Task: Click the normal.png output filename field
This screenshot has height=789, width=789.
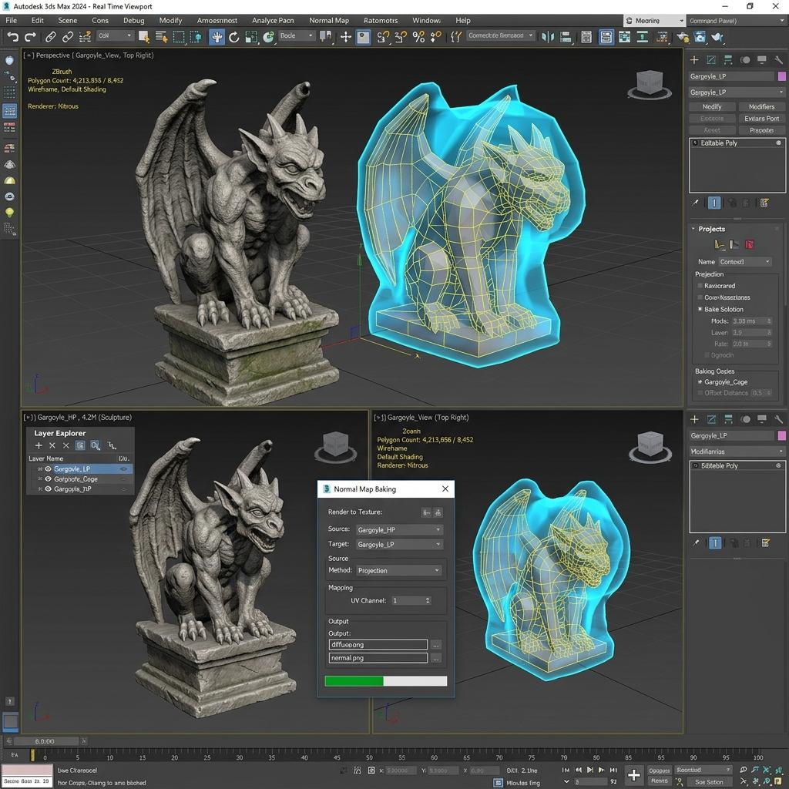Action: (378, 658)
